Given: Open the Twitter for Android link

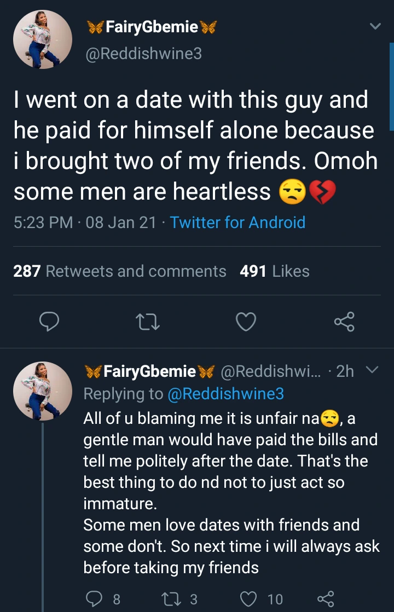Looking at the screenshot, I should [x=237, y=223].
